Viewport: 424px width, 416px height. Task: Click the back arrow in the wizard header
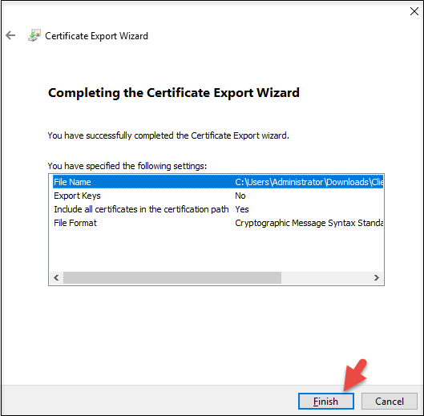10,35
